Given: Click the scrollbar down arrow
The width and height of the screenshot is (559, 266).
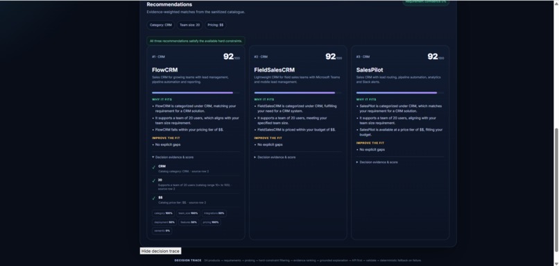Looking at the screenshot, I should 556,263.
